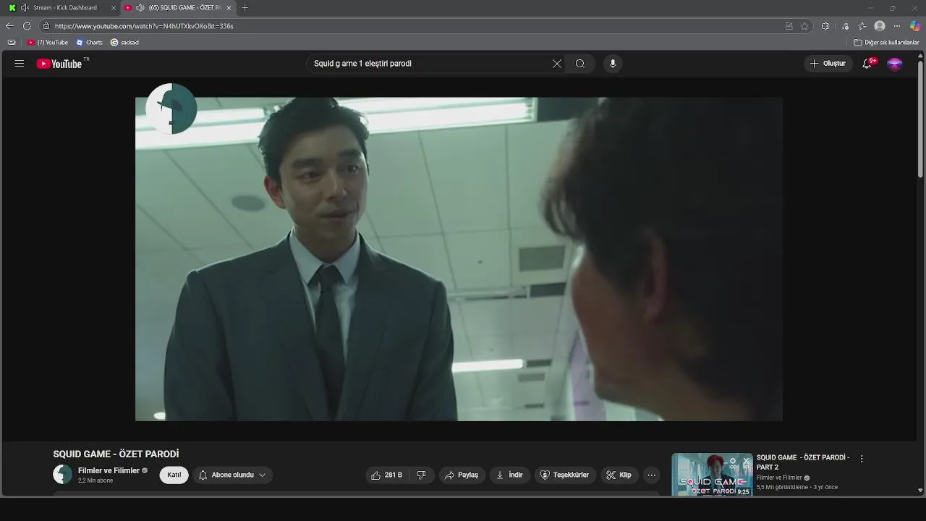Image resolution: width=926 pixels, height=521 pixels.
Task: Open the sadsad bookmark
Action: point(124,43)
